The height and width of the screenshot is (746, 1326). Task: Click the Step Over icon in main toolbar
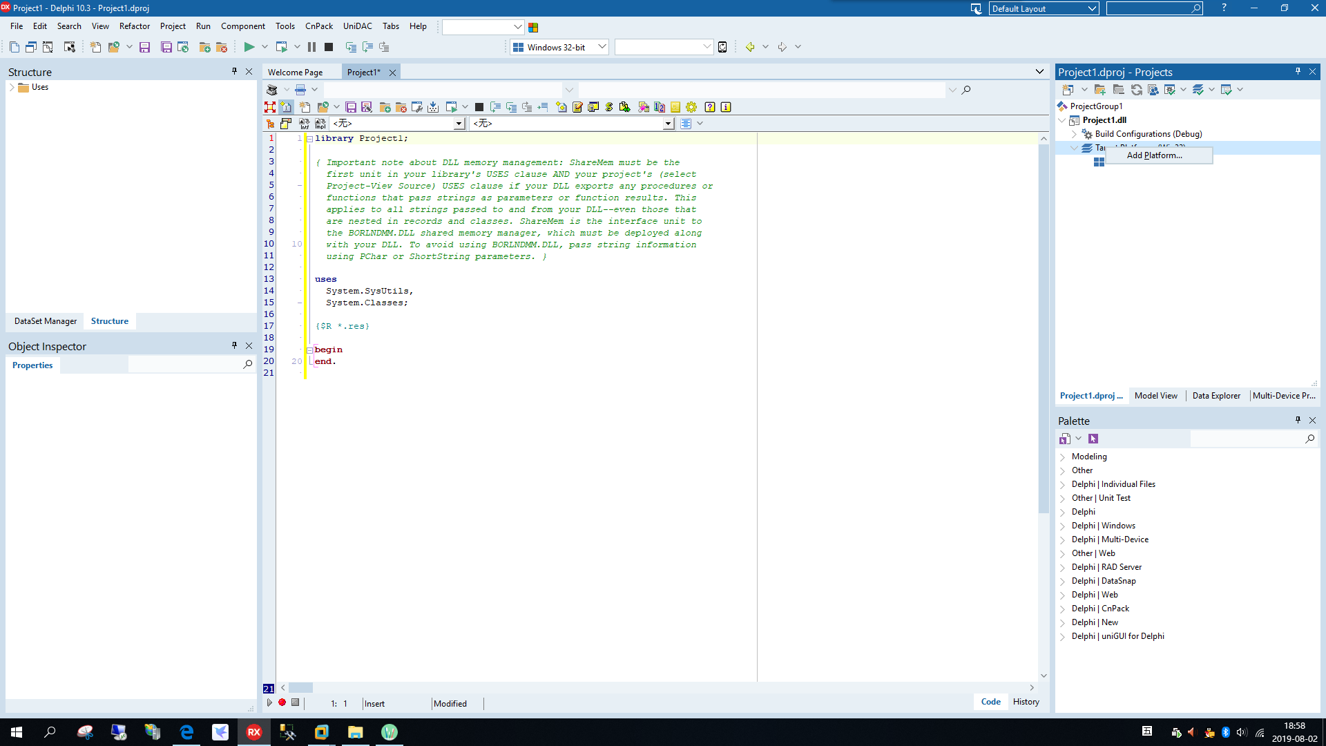coord(367,47)
